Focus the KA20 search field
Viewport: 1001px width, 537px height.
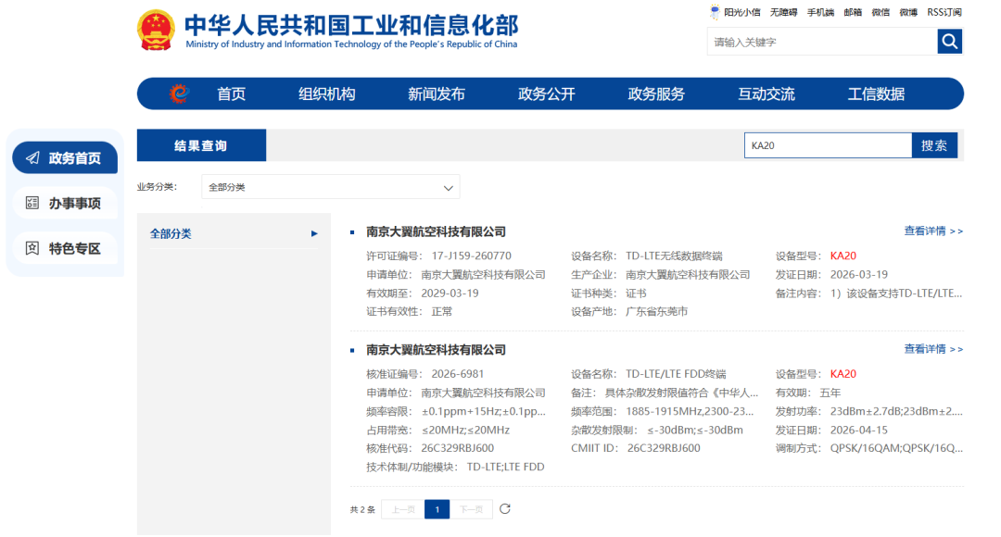tap(828, 145)
